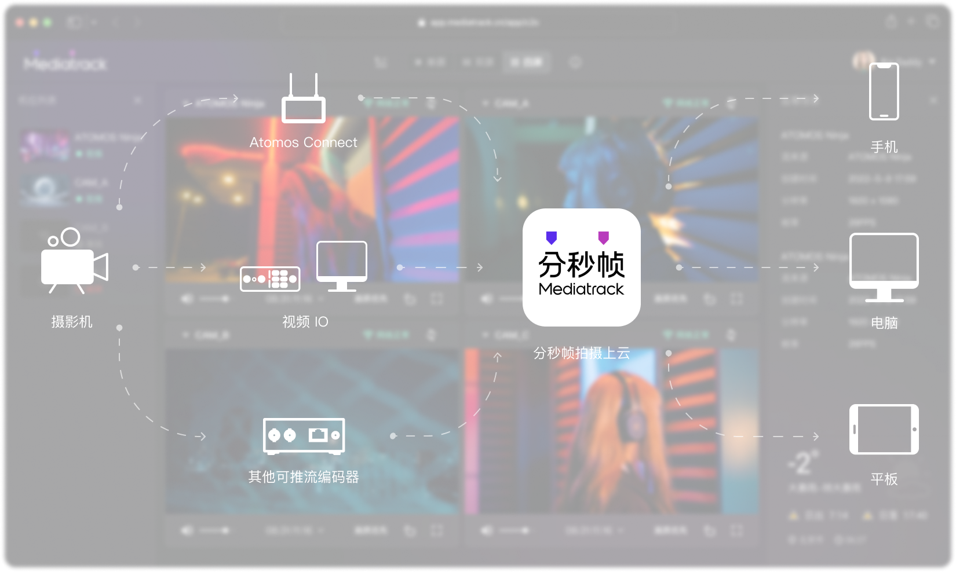Adjust the CAM_C player volume slider
Viewport: 956px width, 572px height.
click(515, 530)
